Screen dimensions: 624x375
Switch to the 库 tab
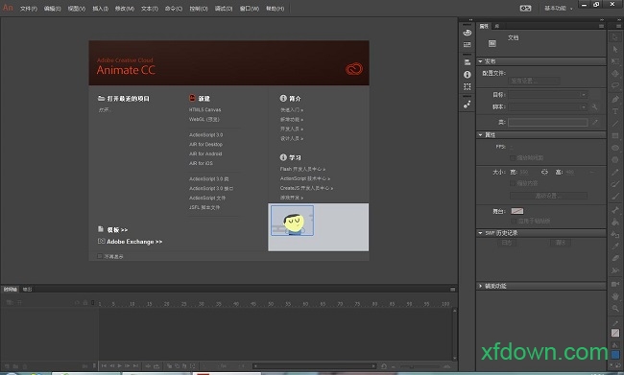[496, 26]
